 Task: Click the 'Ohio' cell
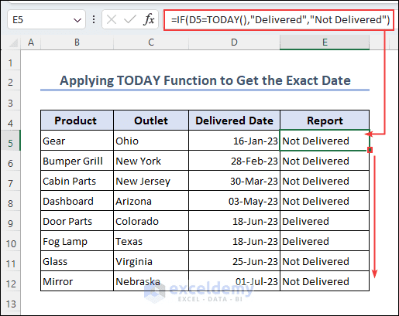coord(151,141)
